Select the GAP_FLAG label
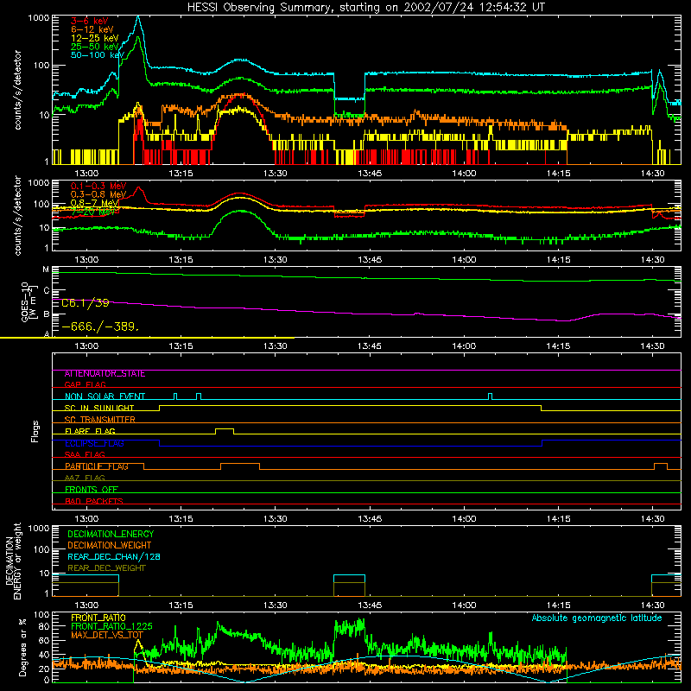 [85, 384]
